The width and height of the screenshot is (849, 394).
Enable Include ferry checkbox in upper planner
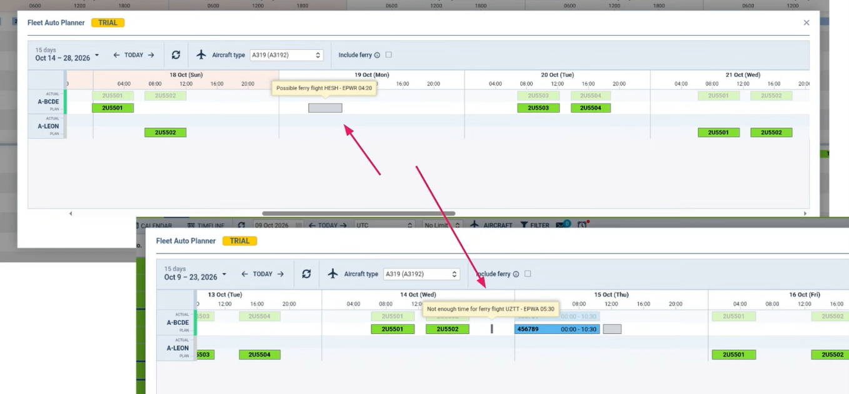tap(388, 55)
